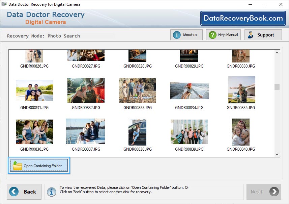
Task: Select the GNDR00837.JPG boat photo thumbnail
Action: 86,131
